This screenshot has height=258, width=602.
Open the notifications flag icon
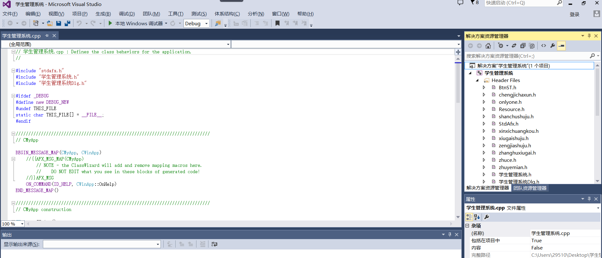(472, 3)
